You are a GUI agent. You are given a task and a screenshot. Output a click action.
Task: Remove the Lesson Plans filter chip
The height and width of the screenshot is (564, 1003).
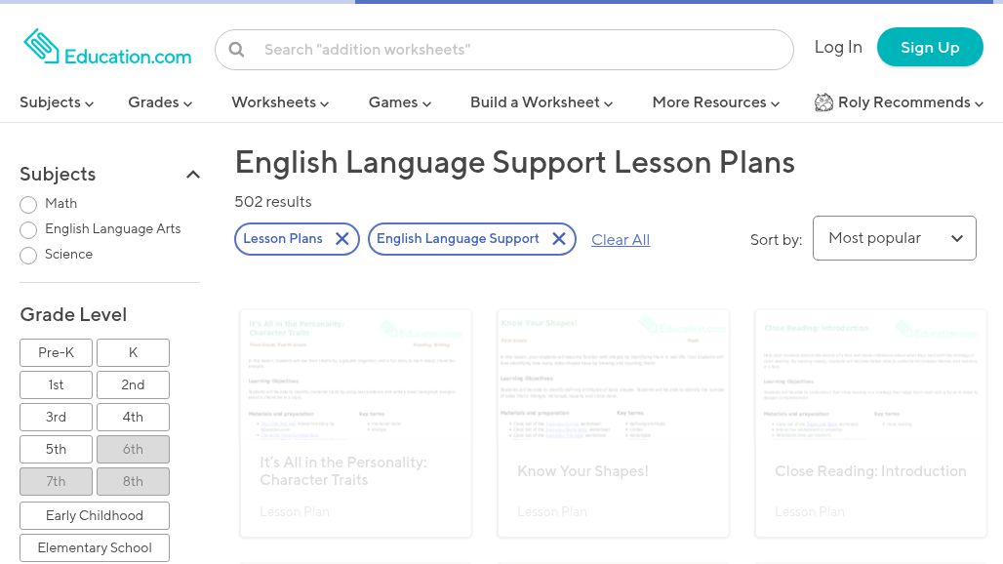[x=341, y=239]
